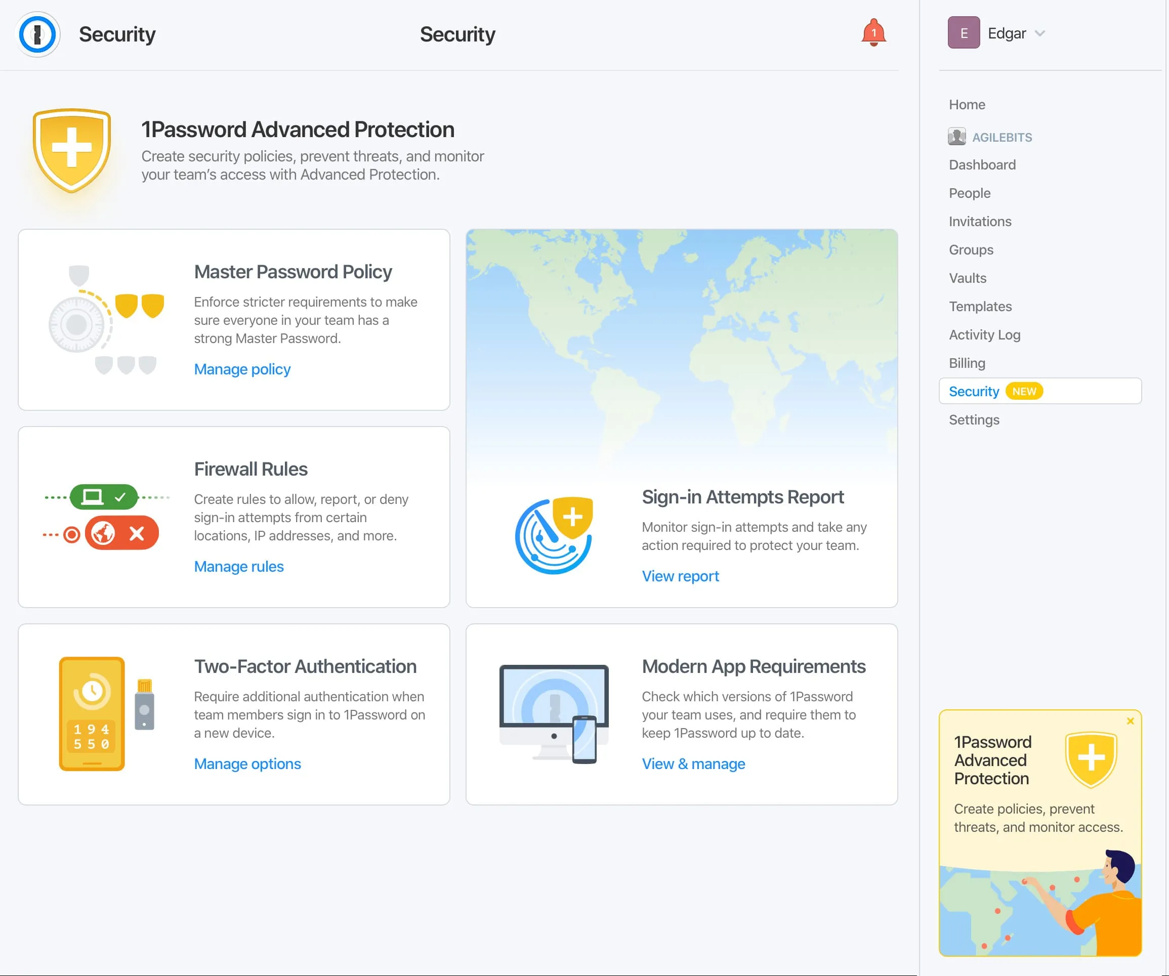Click the Sign-in Attempts radar shield icon
Screen dimensions: 1169x976
coord(554,535)
